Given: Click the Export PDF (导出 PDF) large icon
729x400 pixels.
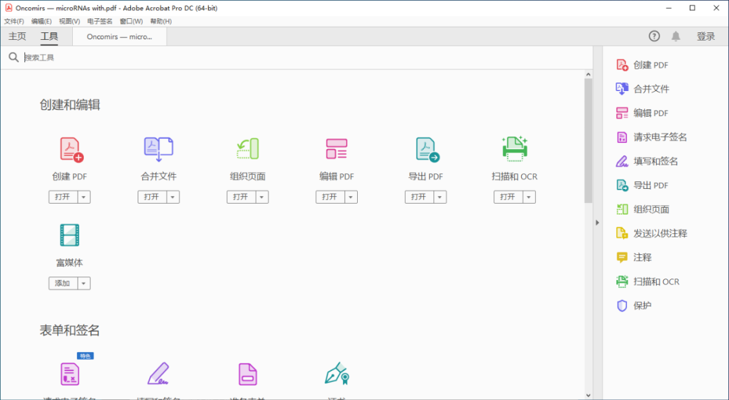Looking at the screenshot, I should (427, 150).
